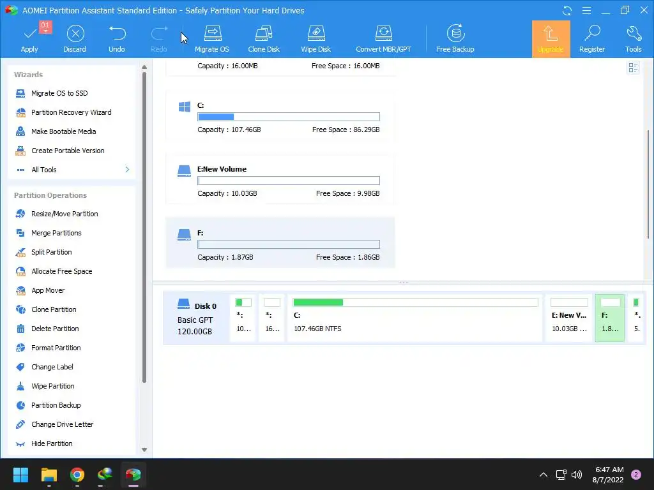Select E: New V... block in disk map
Viewport: 654px width, 490px height.
pyautogui.click(x=569, y=318)
